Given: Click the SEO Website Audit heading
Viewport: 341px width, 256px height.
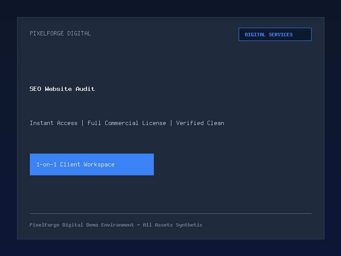Looking at the screenshot, I should point(62,89).
